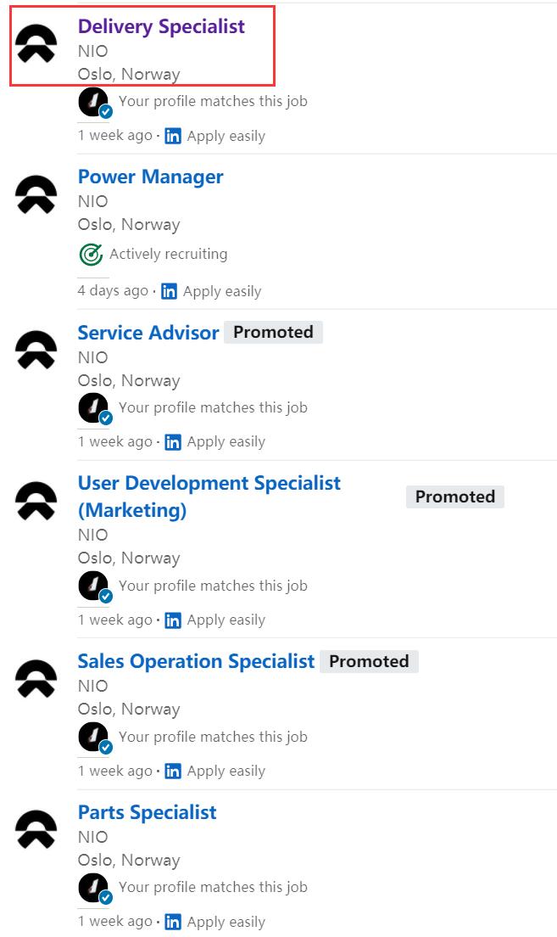This screenshot has height=937, width=557.
Task: Click NIO logo beside Power Manager
Action: click(36, 195)
